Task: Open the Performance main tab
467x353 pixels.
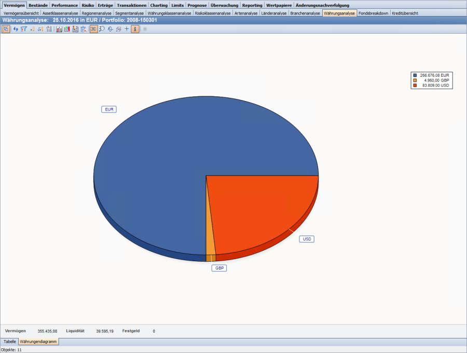Action: click(x=64, y=5)
